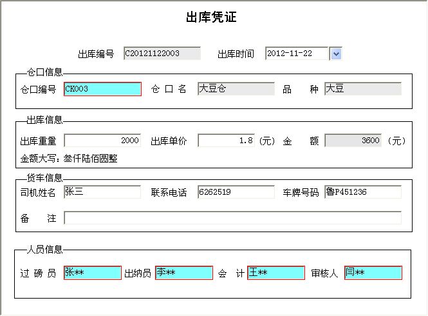Focus the 出库重量 field with 2000

pyautogui.click(x=102, y=141)
